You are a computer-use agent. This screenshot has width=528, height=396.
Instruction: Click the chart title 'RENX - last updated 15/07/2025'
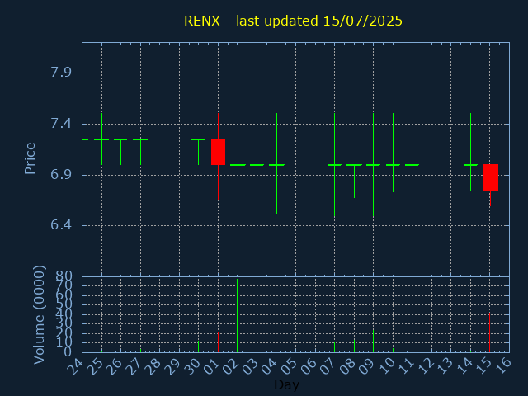tap(293, 21)
